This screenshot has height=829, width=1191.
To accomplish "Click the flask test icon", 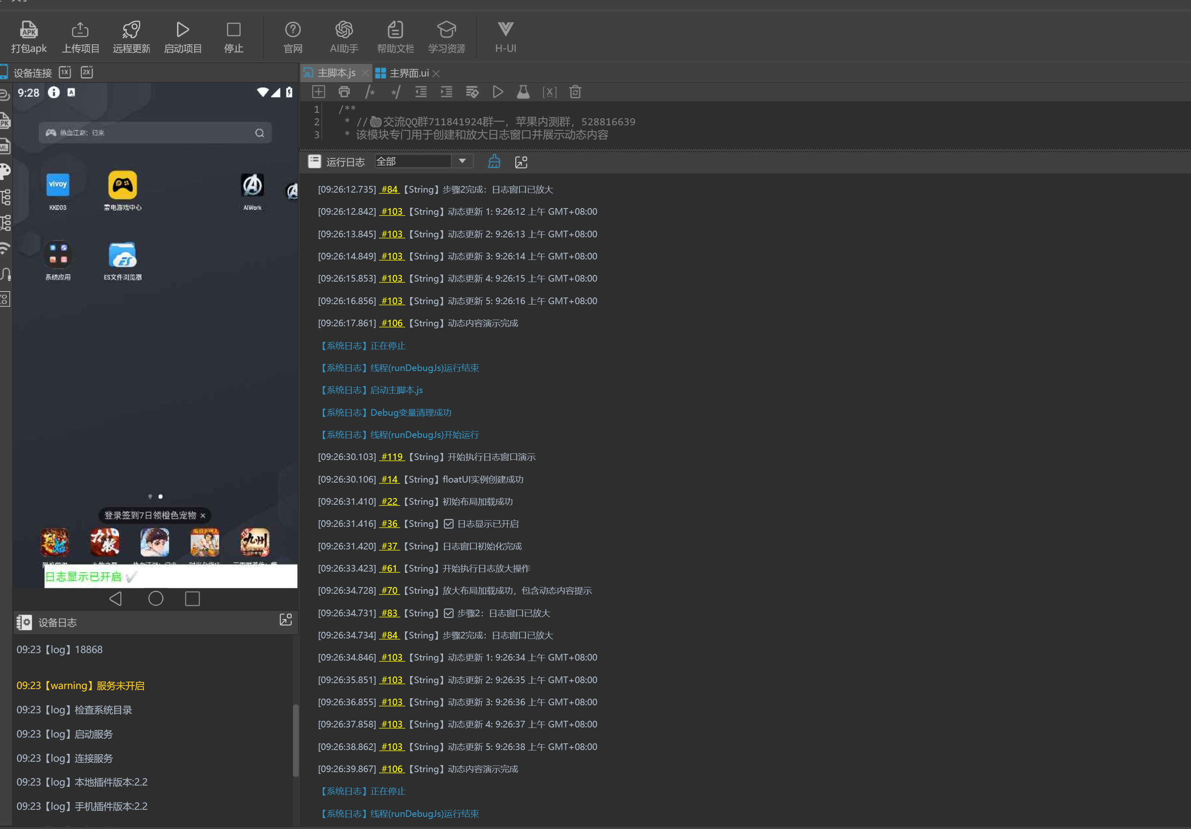I will [523, 92].
